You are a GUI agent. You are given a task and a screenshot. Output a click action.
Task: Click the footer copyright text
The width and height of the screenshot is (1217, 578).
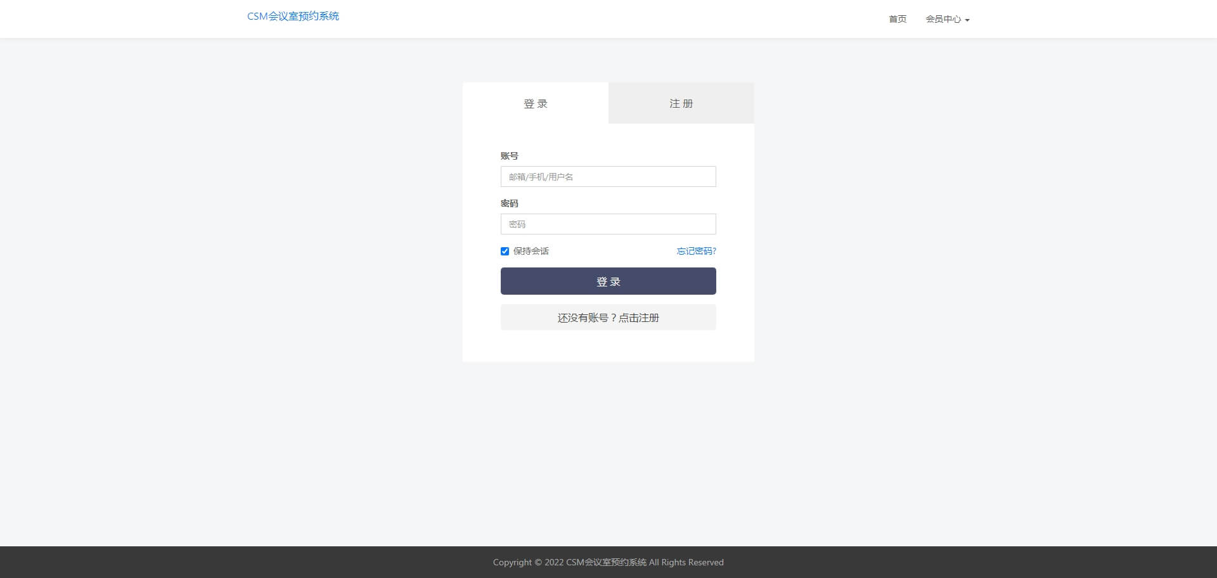[x=608, y=562]
